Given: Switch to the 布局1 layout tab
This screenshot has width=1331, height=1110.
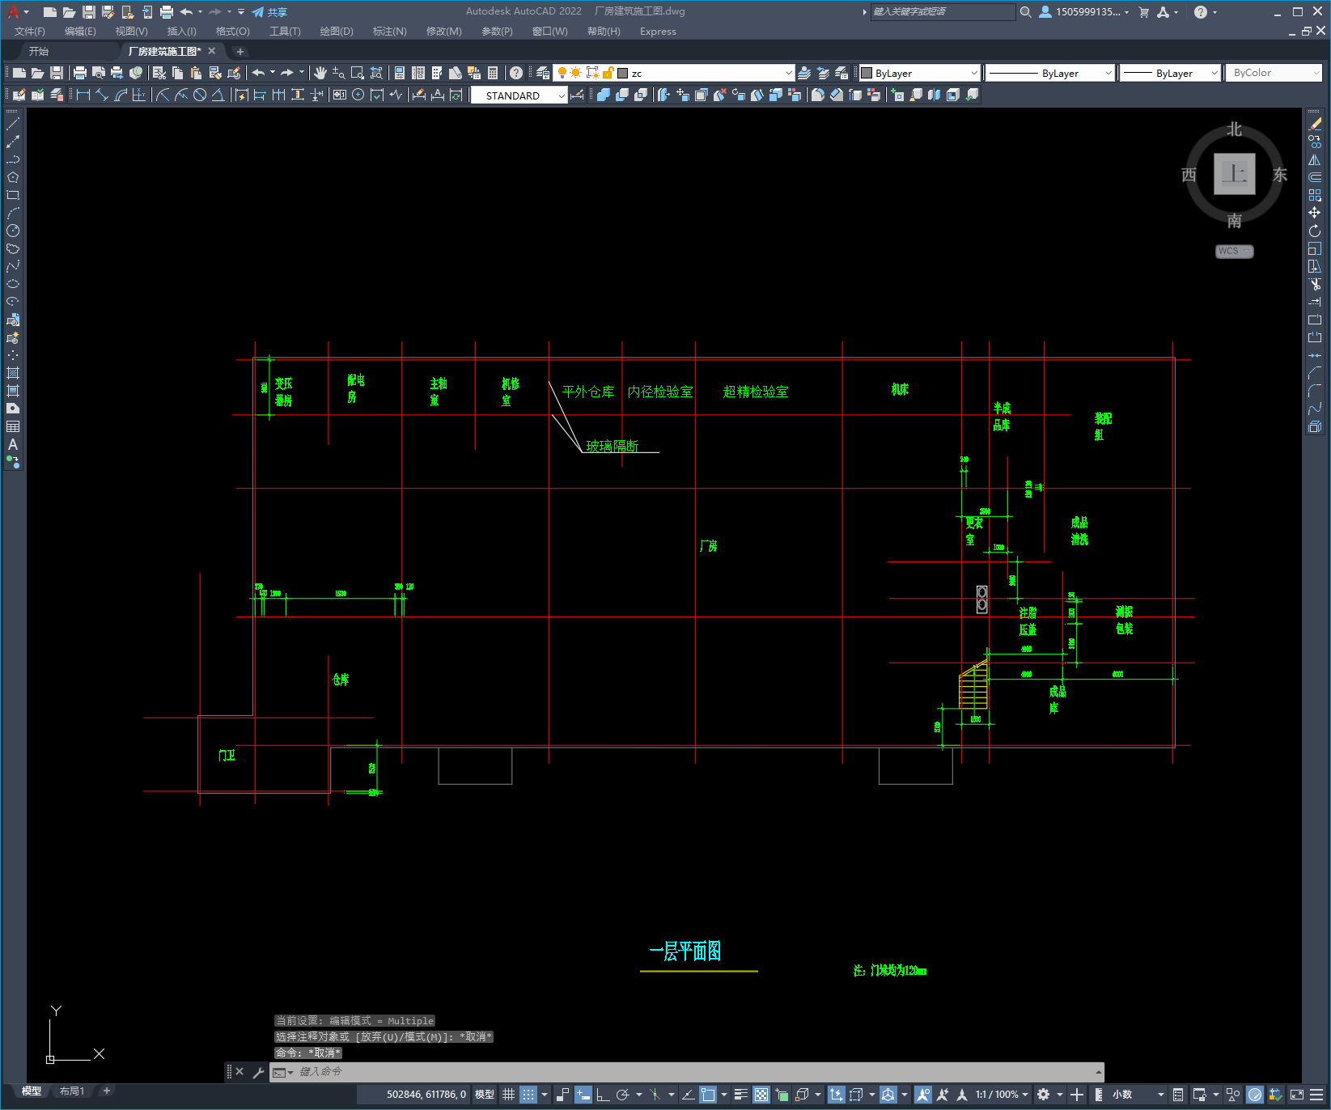Looking at the screenshot, I should pos(72,1091).
